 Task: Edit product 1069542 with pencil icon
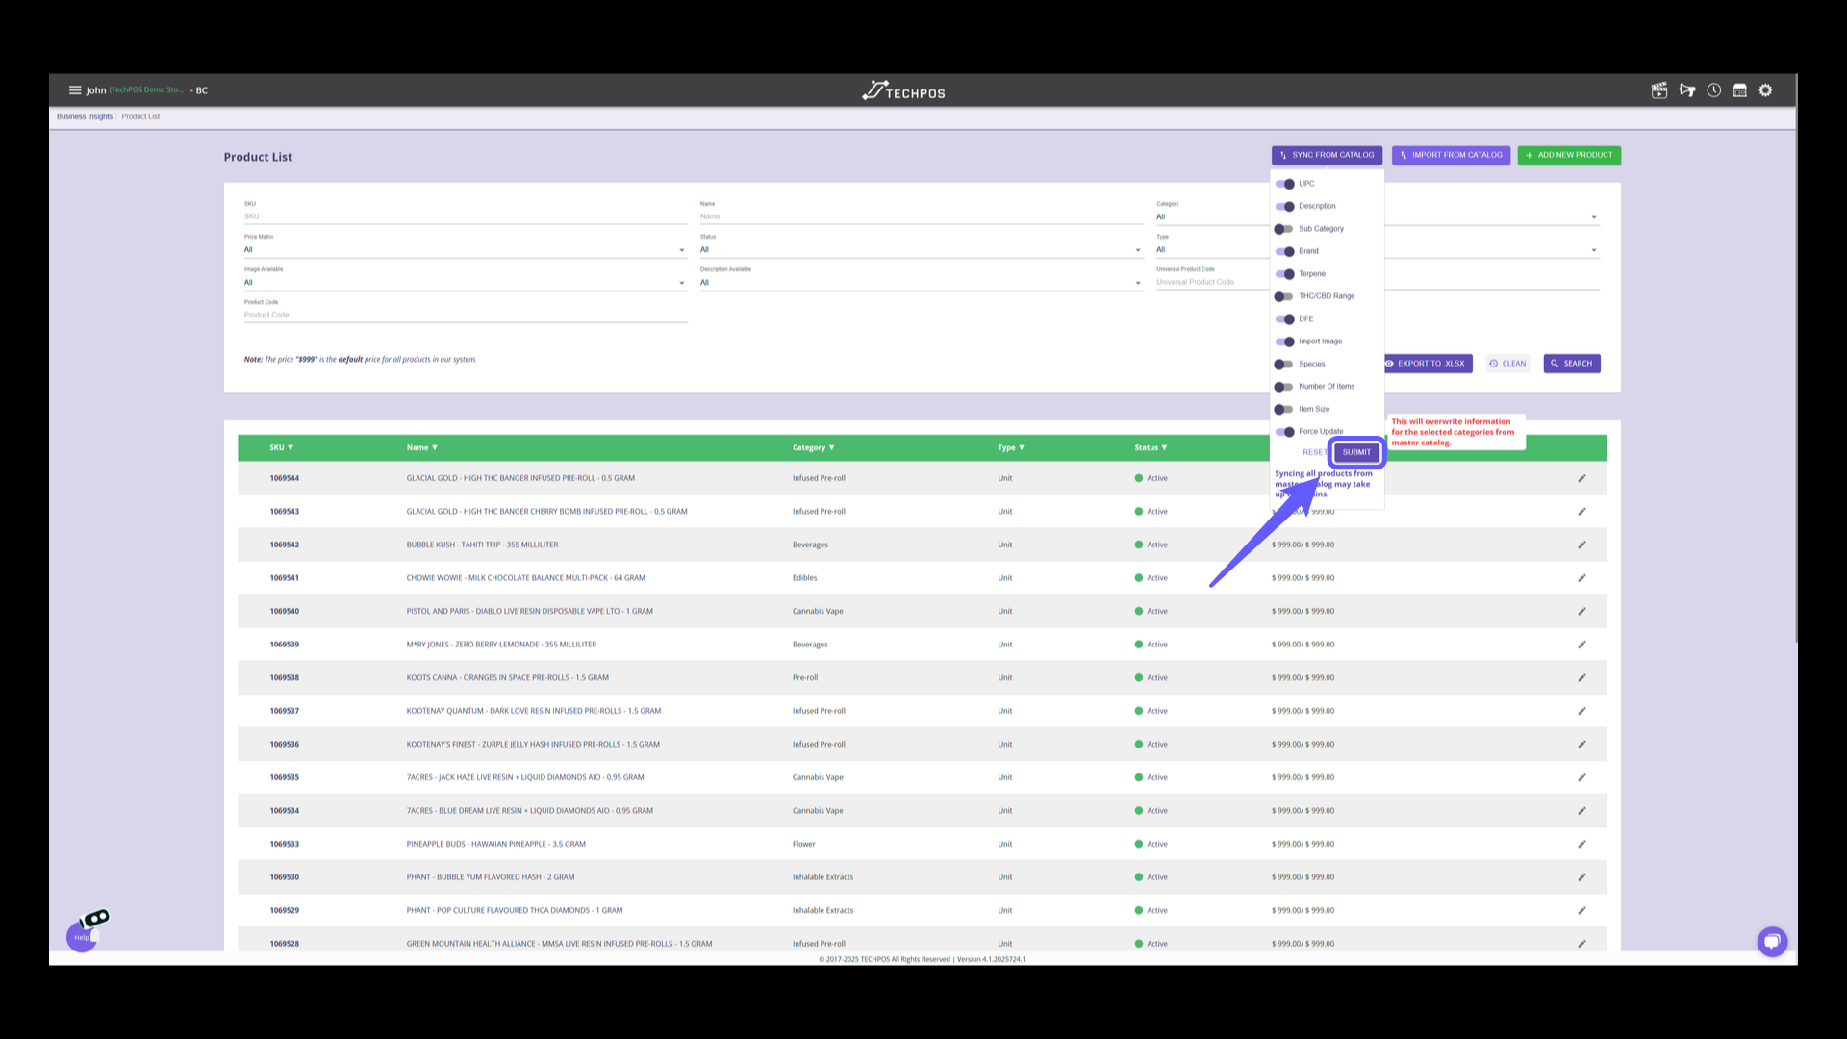(1581, 545)
